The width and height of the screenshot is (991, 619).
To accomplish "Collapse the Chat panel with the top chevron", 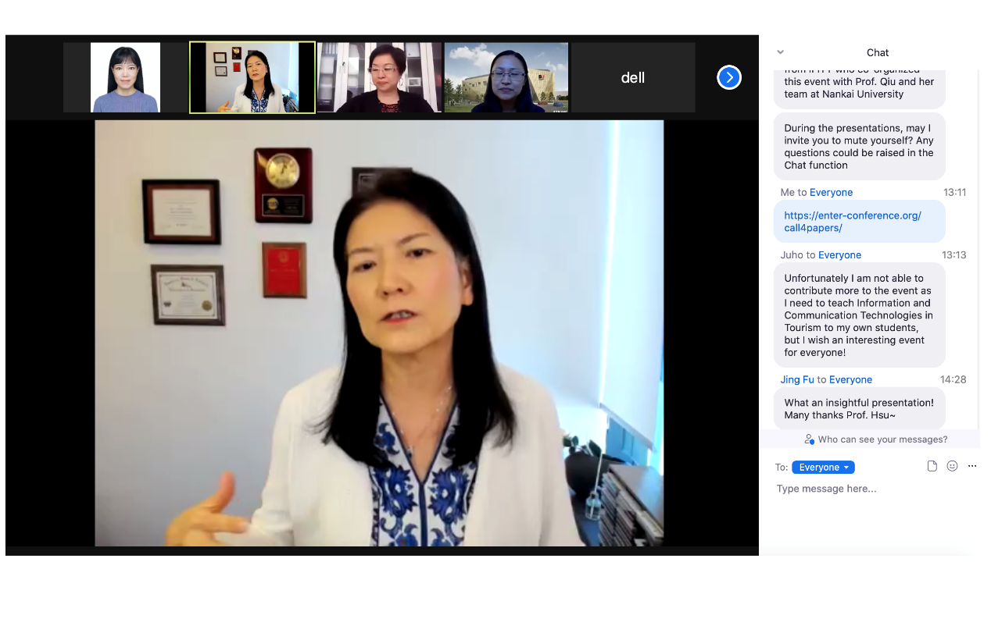I will [x=780, y=52].
